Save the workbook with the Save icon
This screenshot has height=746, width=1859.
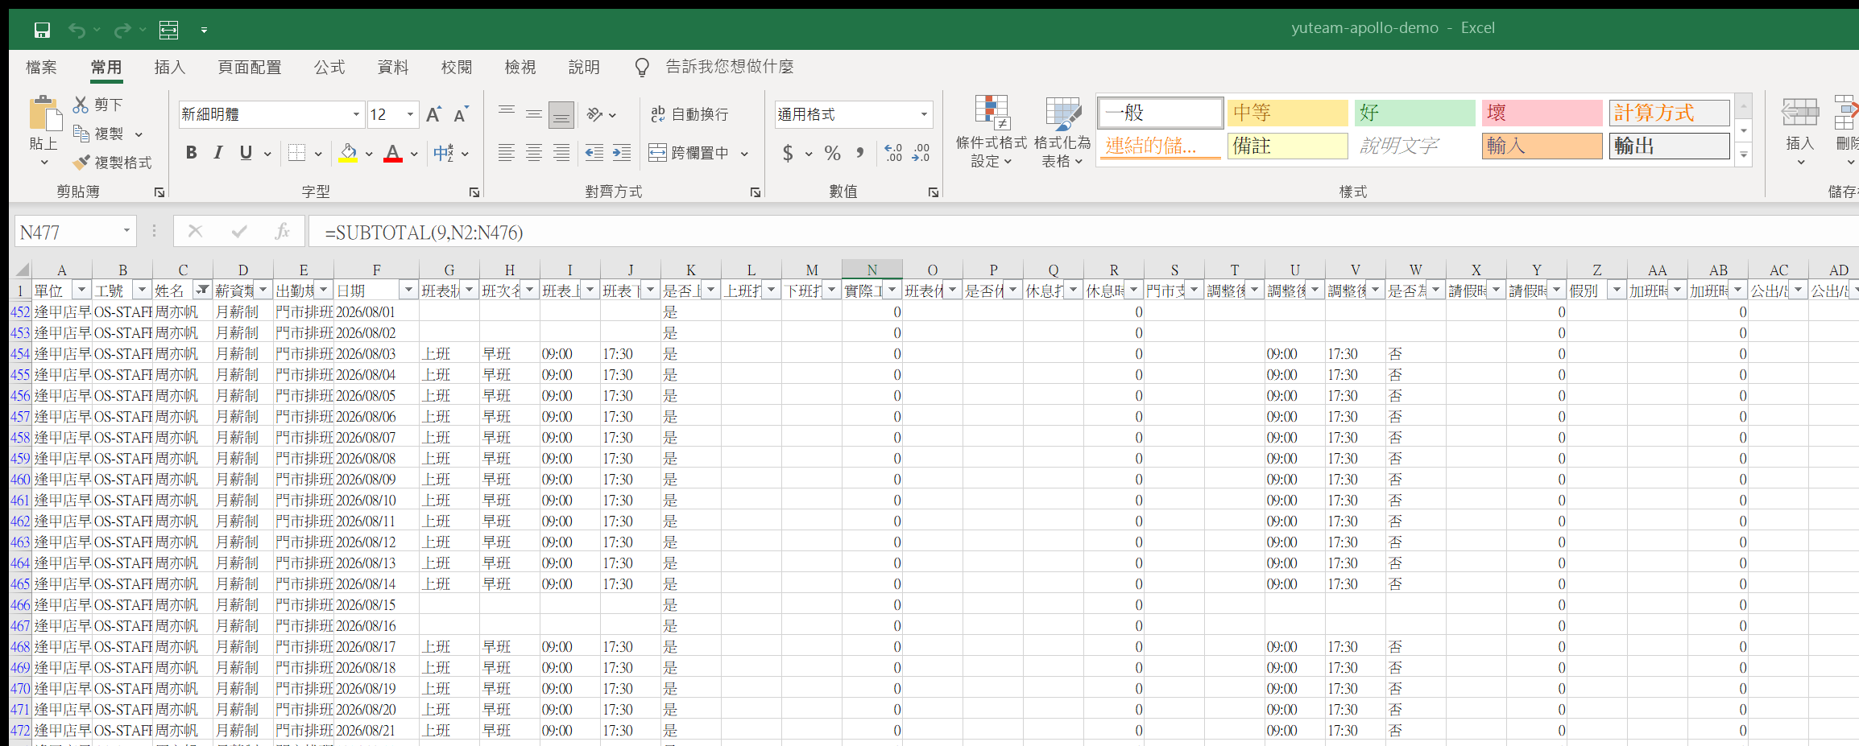pos(42,31)
